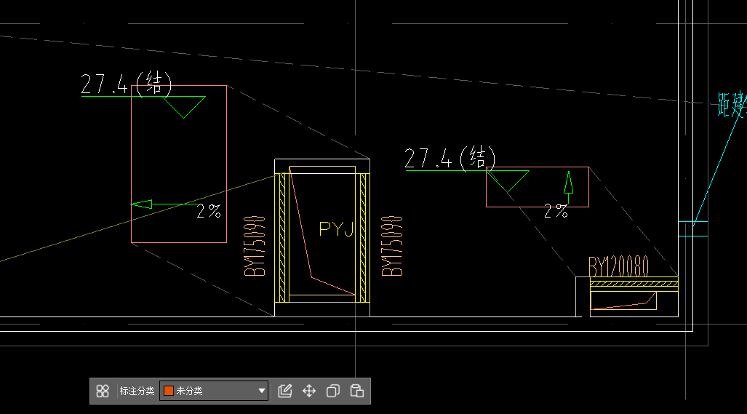Open the 未分类 category dropdown arrow
The image size is (747, 414).
pos(262,391)
